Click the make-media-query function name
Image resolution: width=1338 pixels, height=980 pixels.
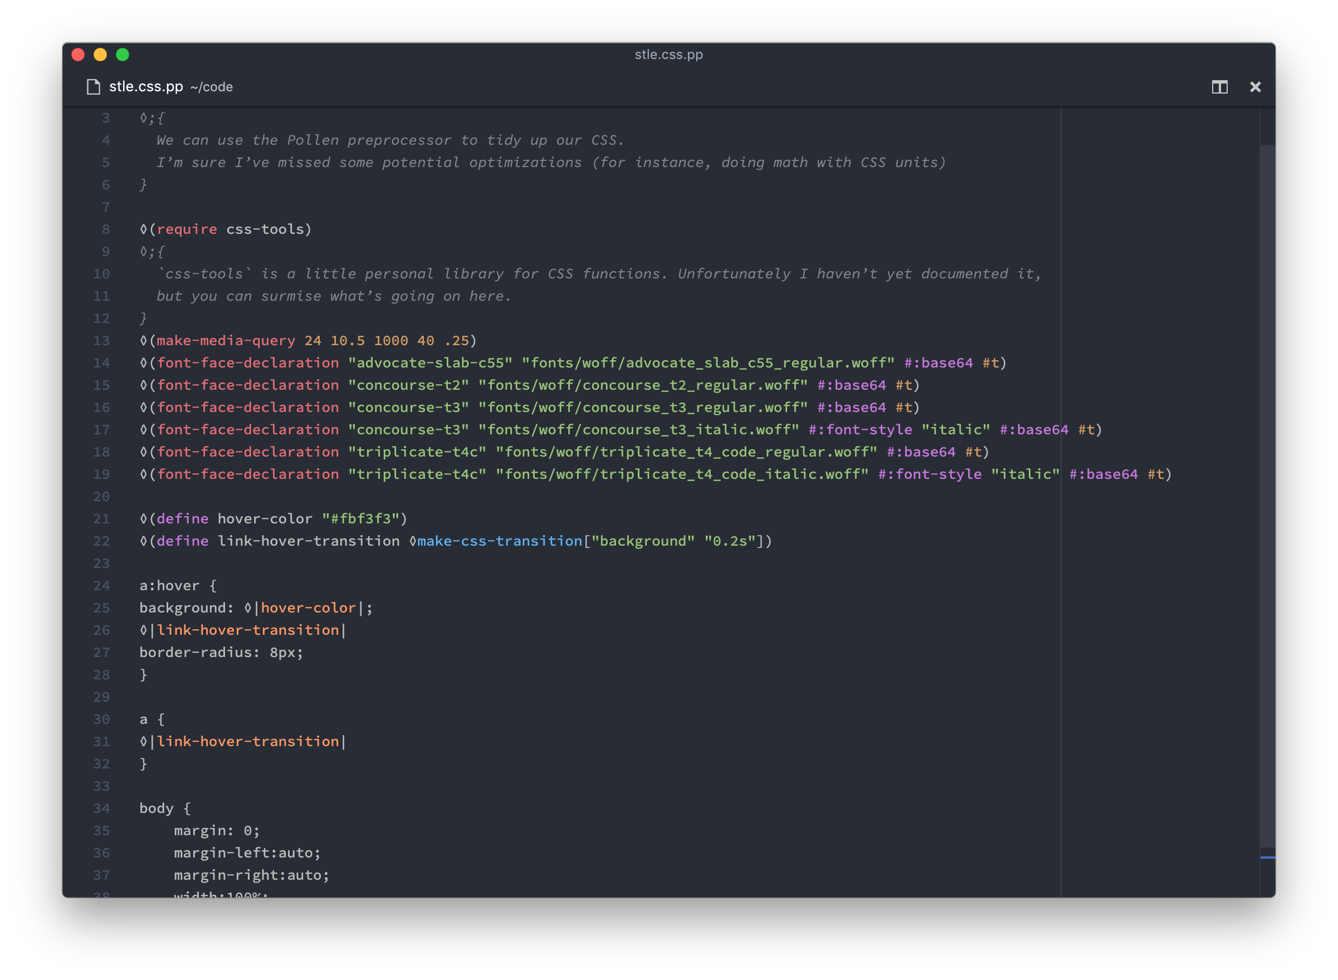pos(226,341)
